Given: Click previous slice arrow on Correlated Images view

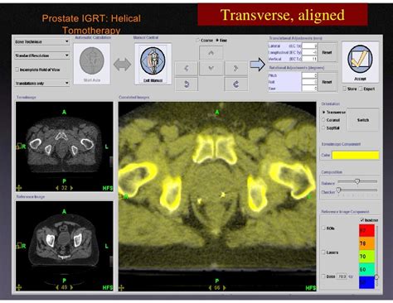Looking at the screenshot, I should (x=210, y=288).
